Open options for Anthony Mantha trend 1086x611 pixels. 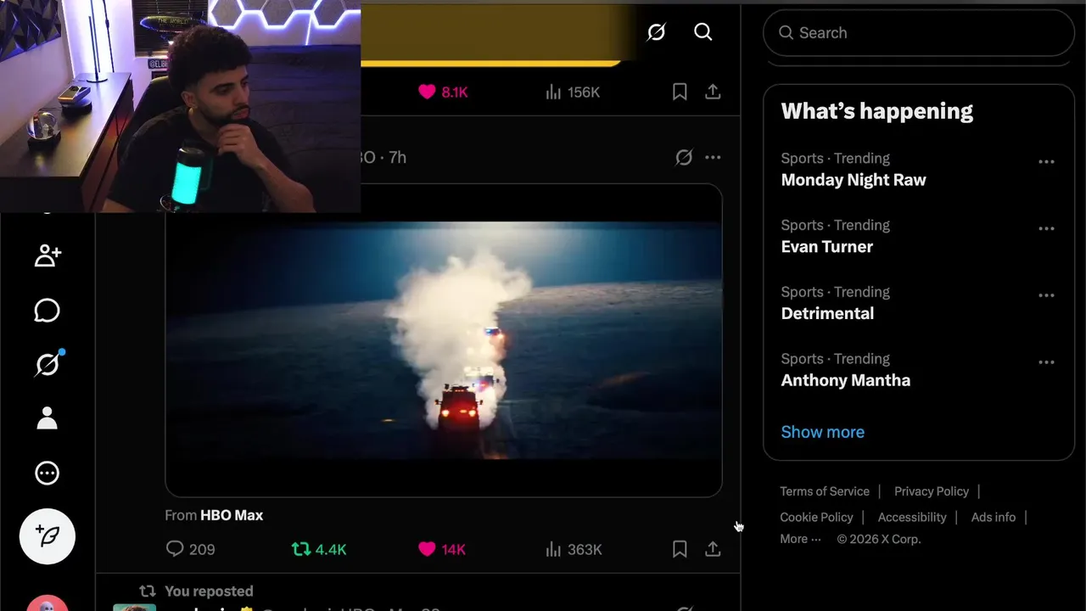click(1046, 362)
